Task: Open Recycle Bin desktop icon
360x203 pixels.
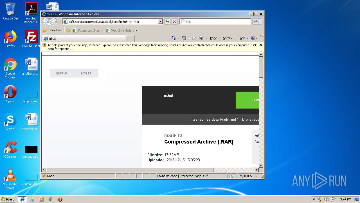Action: (10, 12)
